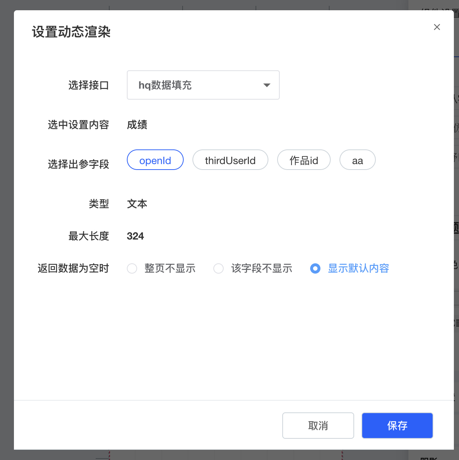Click the blue 保存 button
The width and height of the screenshot is (459, 460).
tap(397, 426)
